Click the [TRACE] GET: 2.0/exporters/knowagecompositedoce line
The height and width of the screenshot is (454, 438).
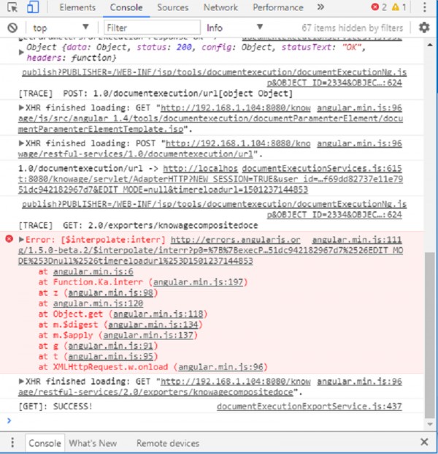click(138, 225)
